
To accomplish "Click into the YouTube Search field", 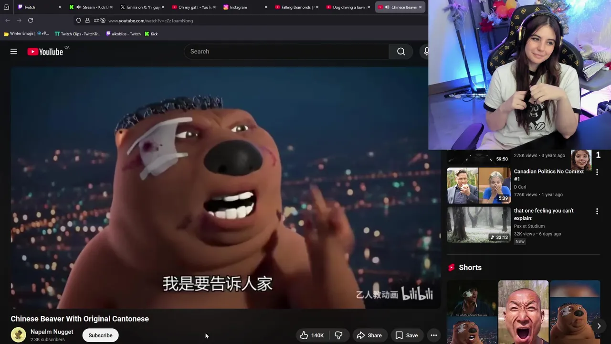I will tap(286, 52).
